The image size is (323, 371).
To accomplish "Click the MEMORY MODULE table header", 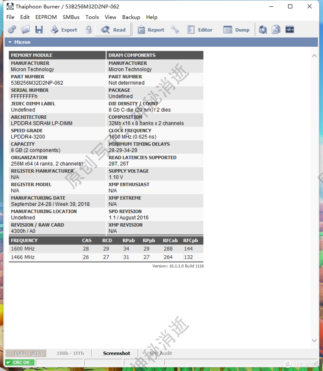I will [57, 55].
